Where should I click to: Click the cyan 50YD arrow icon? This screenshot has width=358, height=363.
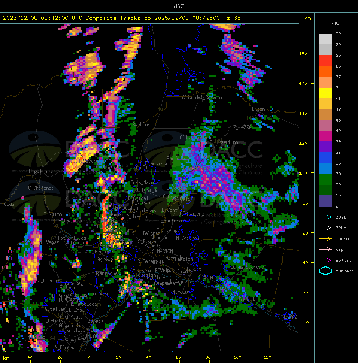[x=325, y=217]
